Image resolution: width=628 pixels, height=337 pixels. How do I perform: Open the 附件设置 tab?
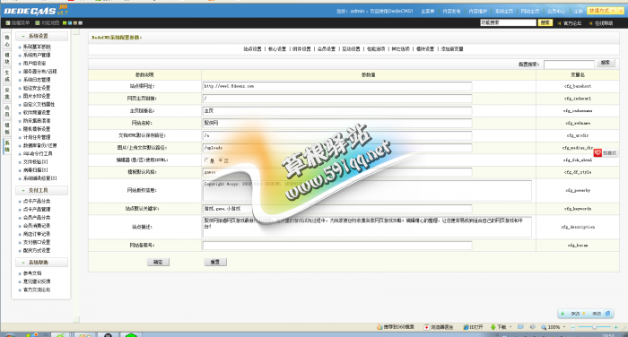pos(301,48)
